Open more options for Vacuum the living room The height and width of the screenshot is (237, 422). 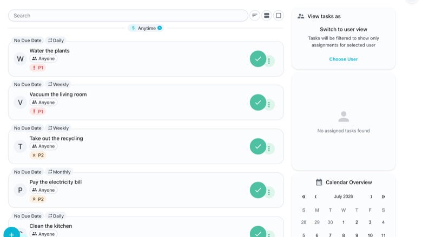[x=269, y=105]
